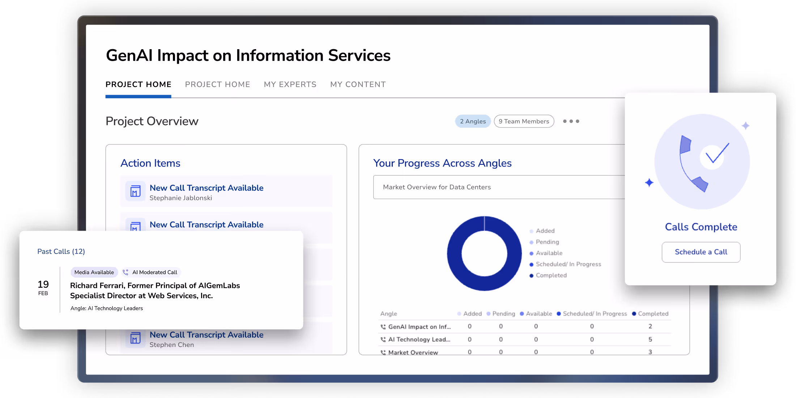Screen dimensions: 796x398
Task: Click the call icon beside AI Technology Leaders angle
Action: (383, 339)
